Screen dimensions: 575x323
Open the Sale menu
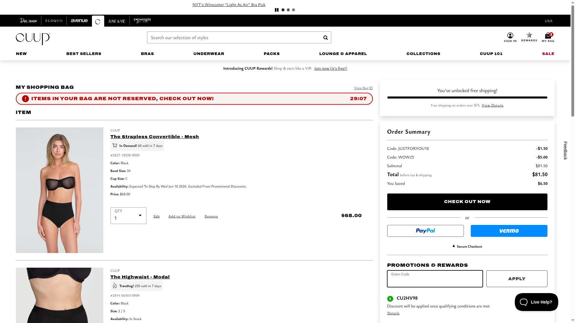548,54
